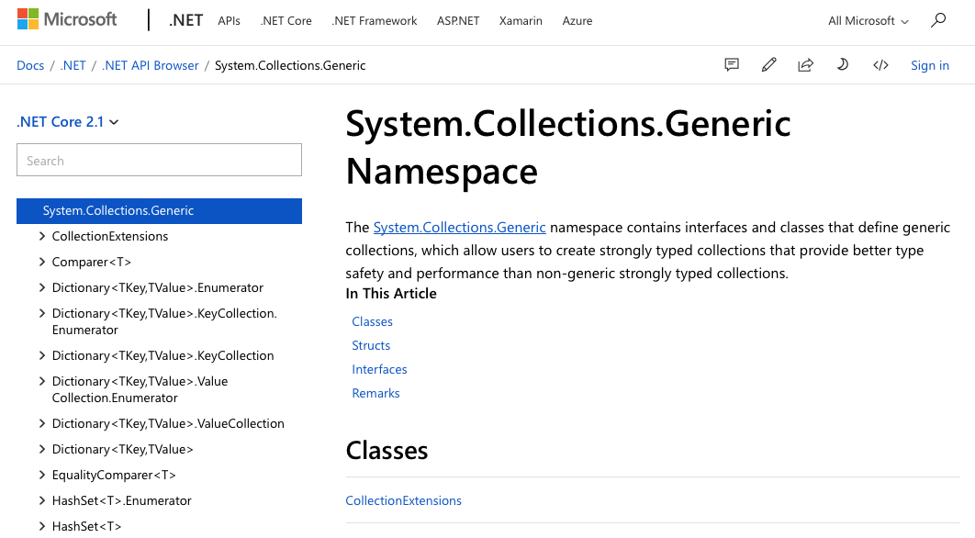Jump to Interfaces section link
Screen dimensions: 975x538
(379, 369)
